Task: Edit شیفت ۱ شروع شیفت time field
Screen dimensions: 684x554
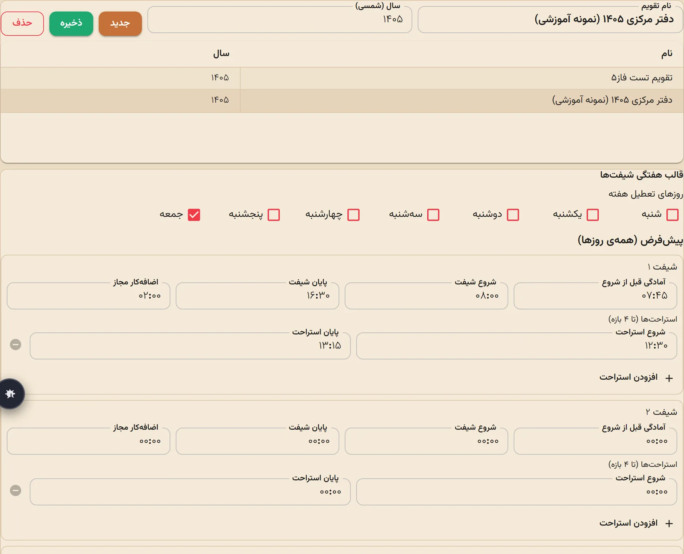Action: point(427,296)
